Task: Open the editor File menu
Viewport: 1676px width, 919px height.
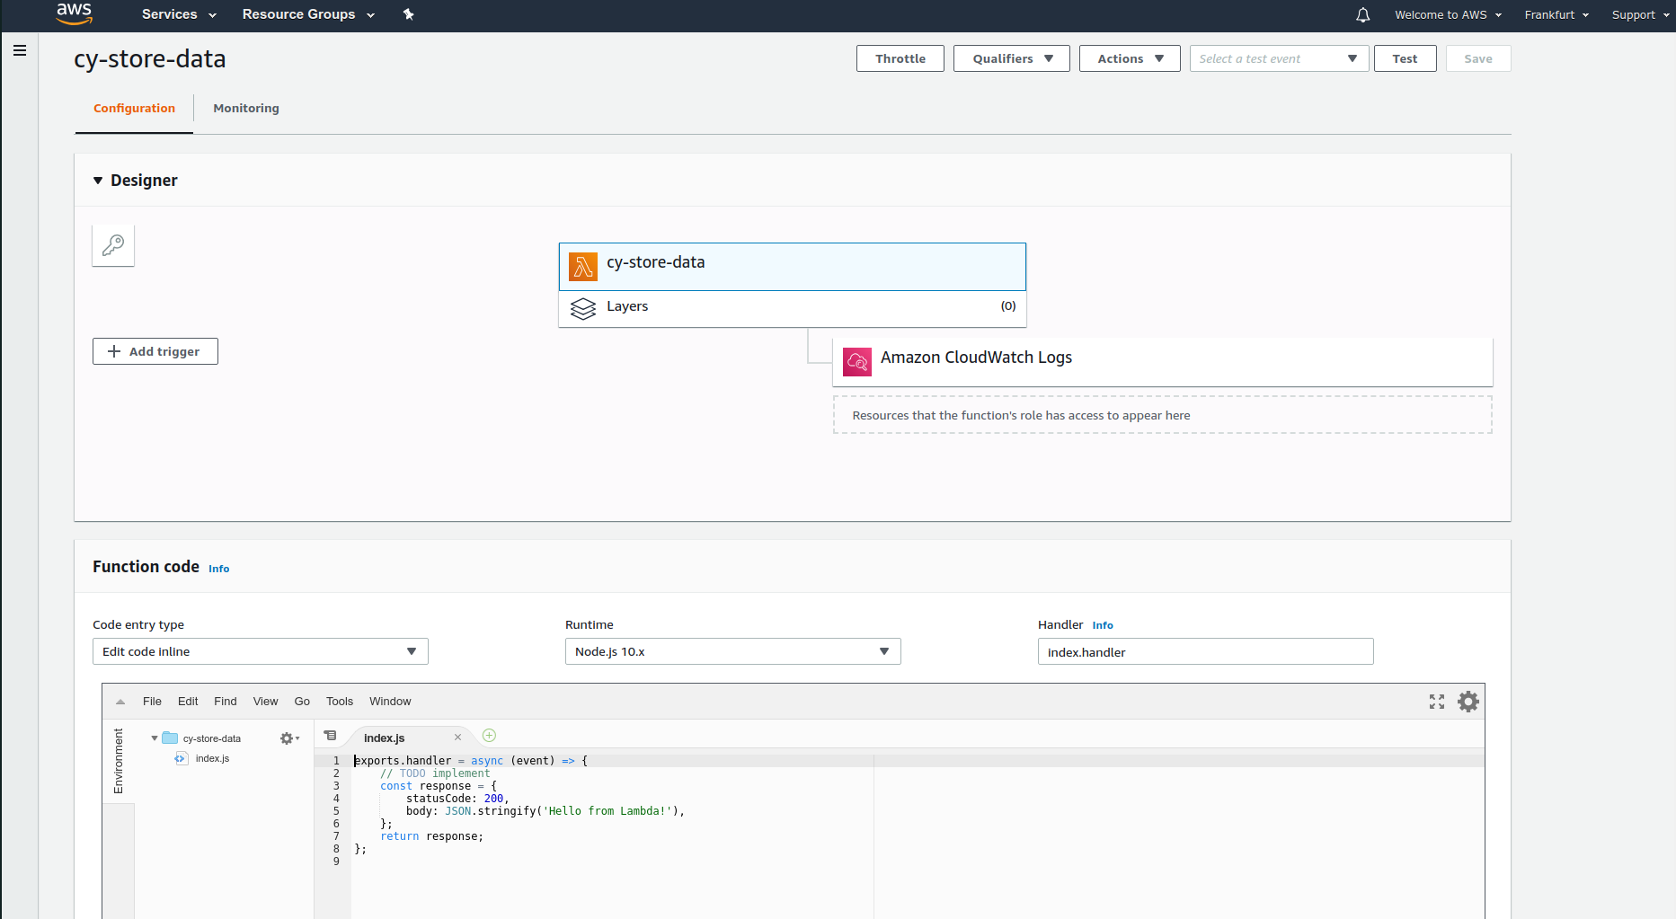Action: click(x=152, y=702)
